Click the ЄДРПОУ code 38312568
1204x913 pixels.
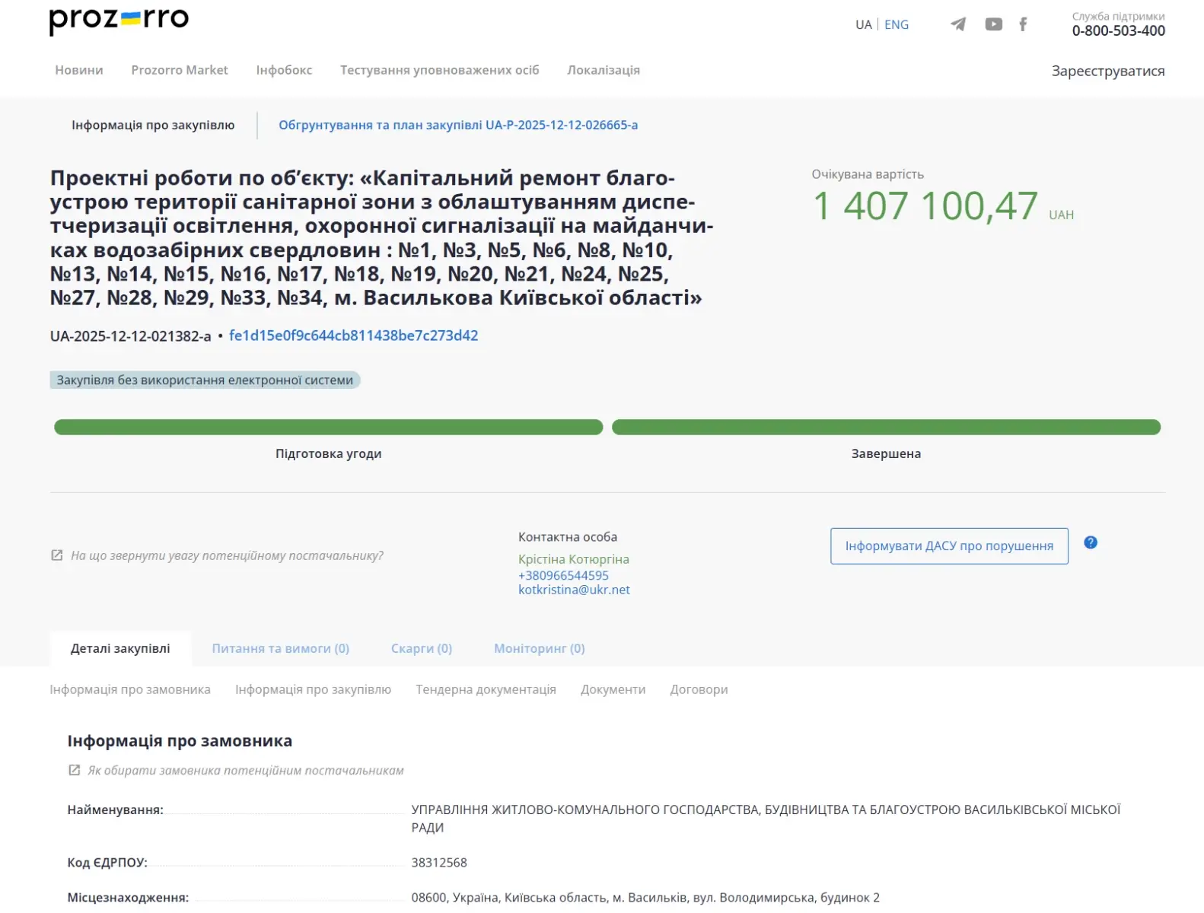pos(439,862)
